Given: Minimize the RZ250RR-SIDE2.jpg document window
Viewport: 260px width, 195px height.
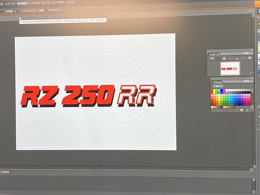Looking at the screenshot, I should click(246, 11).
